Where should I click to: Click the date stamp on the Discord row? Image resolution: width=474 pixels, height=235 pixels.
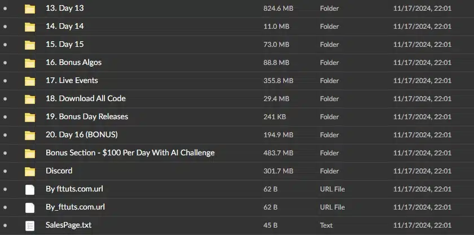(422, 171)
